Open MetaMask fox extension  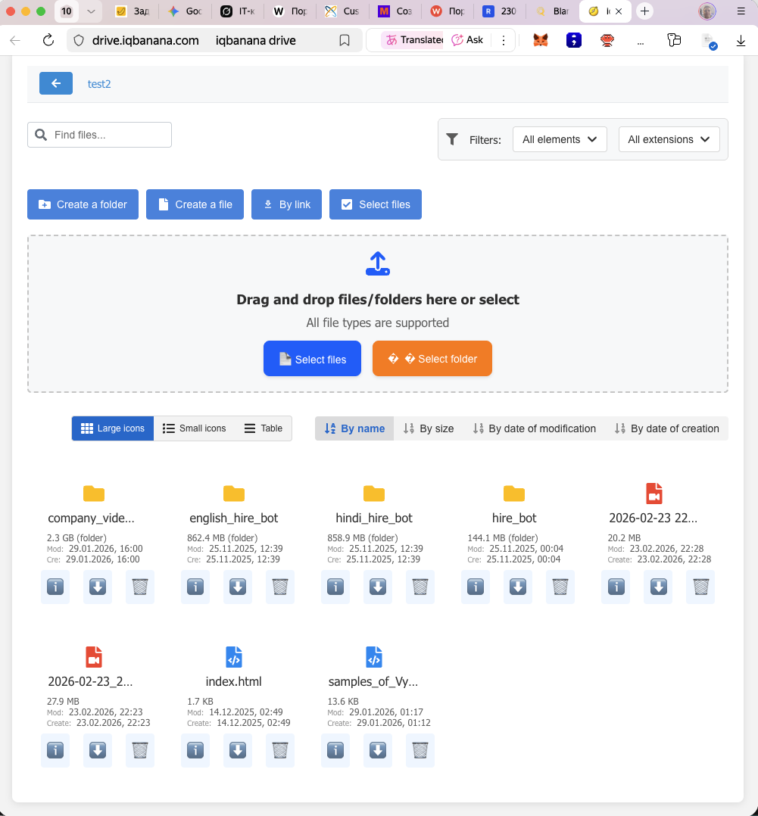(541, 40)
